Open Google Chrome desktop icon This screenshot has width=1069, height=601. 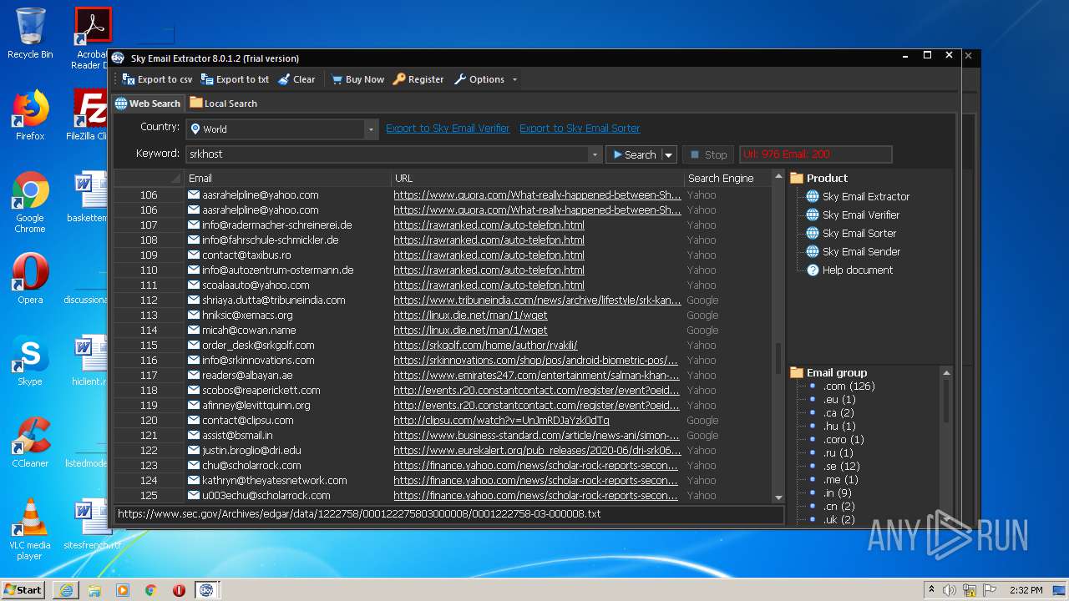click(30, 203)
